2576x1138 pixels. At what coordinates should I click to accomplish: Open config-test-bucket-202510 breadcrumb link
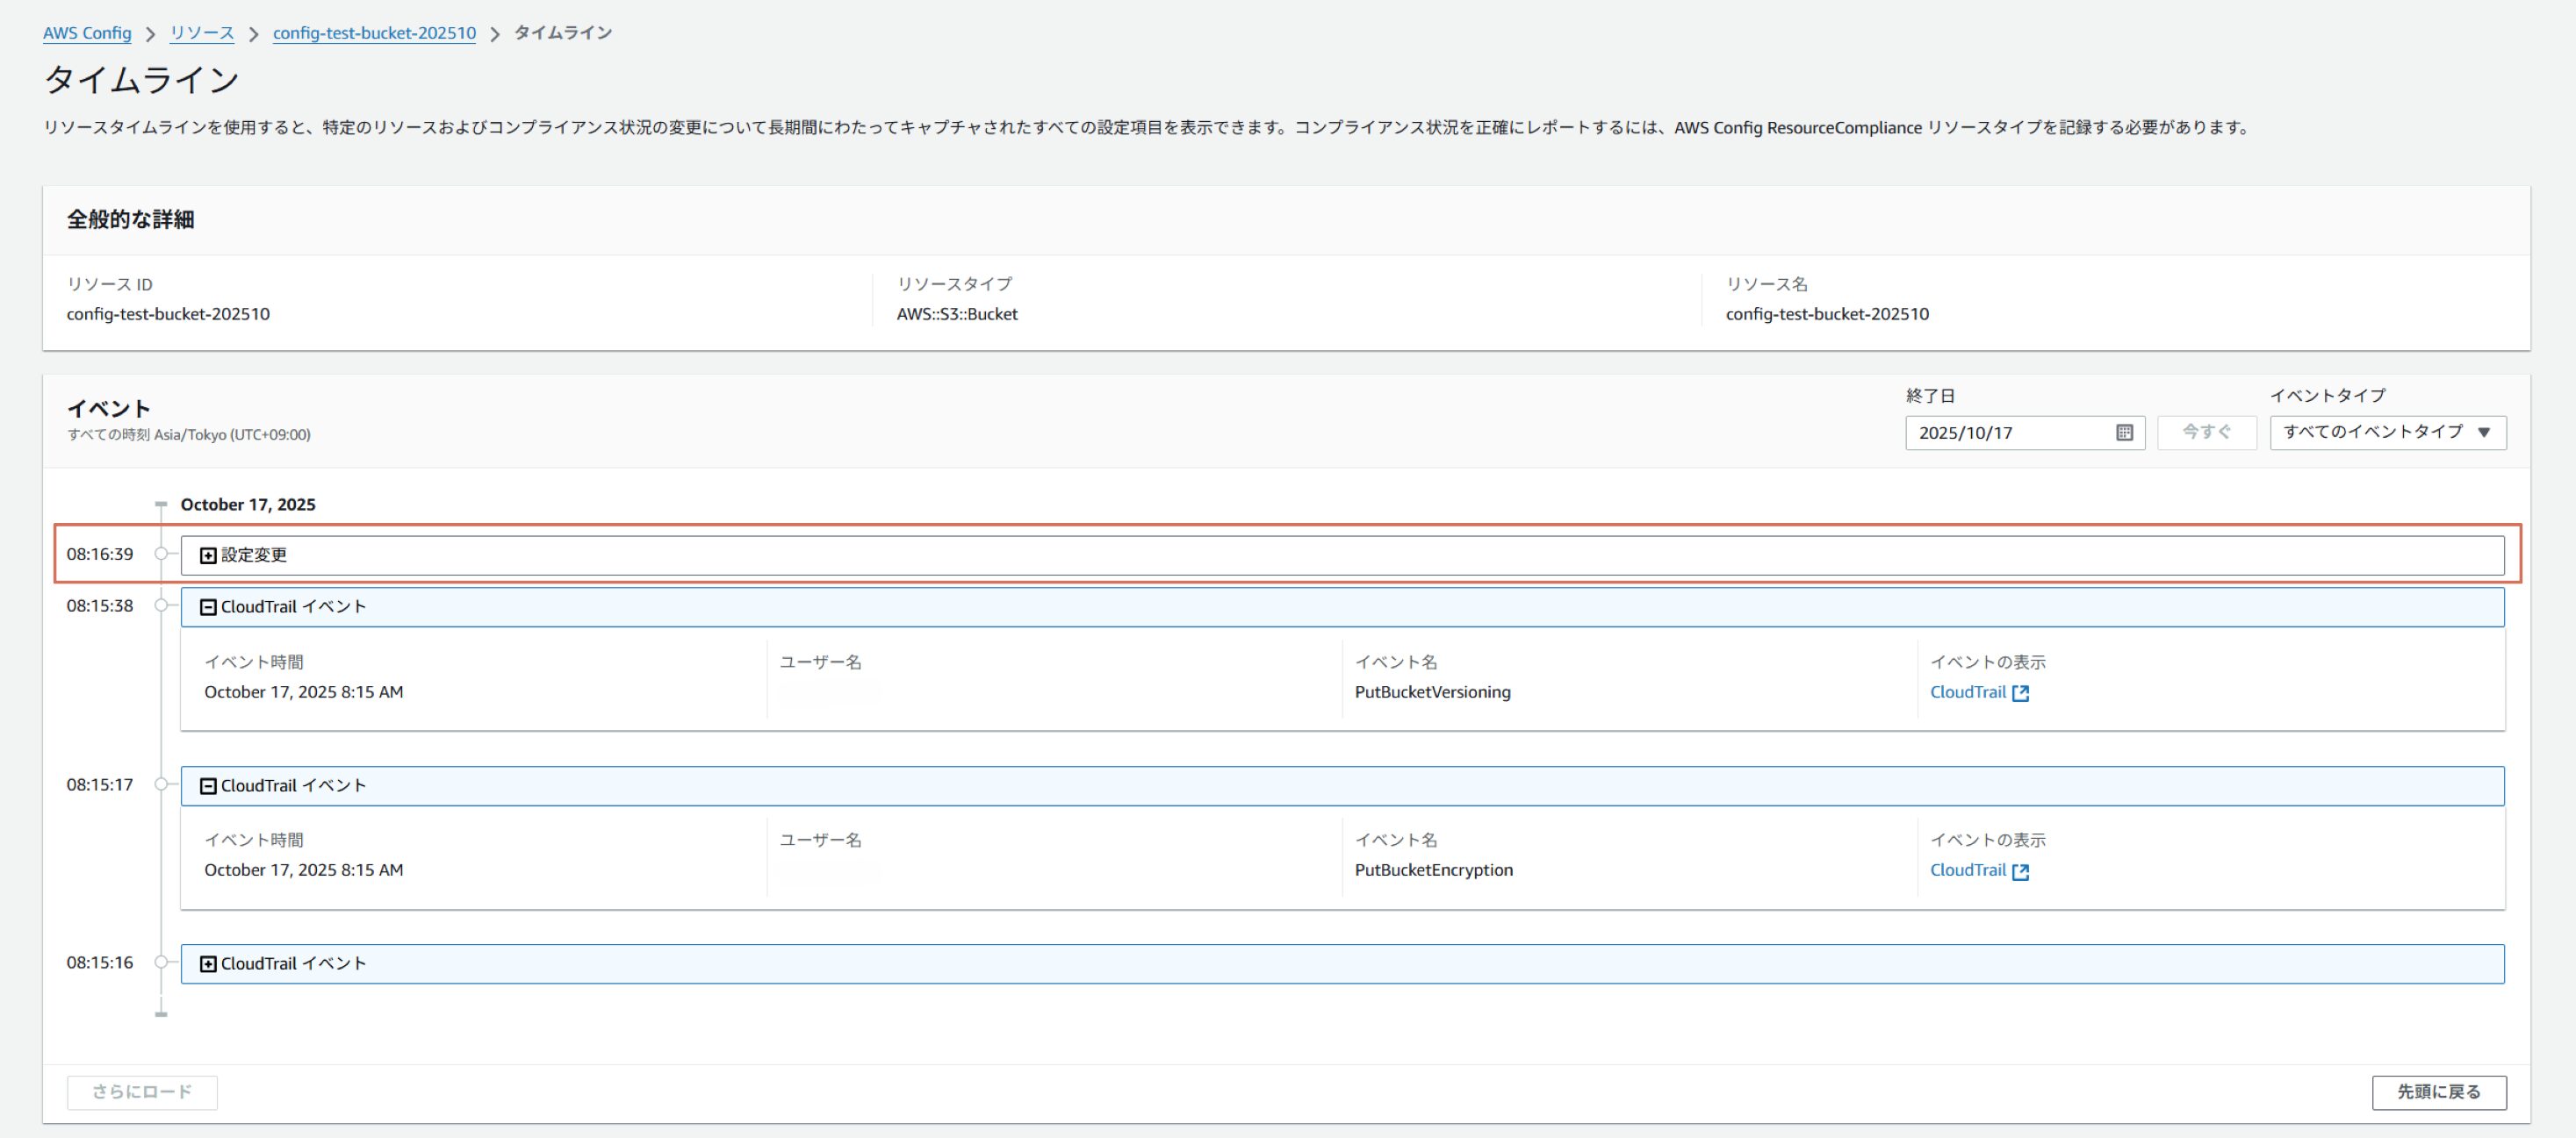pos(374,33)
